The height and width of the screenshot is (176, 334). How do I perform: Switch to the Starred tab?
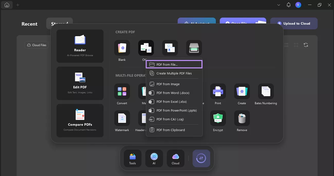(x=59, y=23)
